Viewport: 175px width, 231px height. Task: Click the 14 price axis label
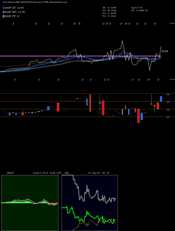coord(168,94)
